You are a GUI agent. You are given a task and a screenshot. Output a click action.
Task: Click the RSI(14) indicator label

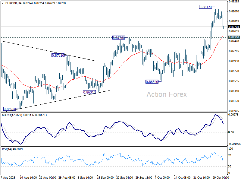[x=8, y=149]
